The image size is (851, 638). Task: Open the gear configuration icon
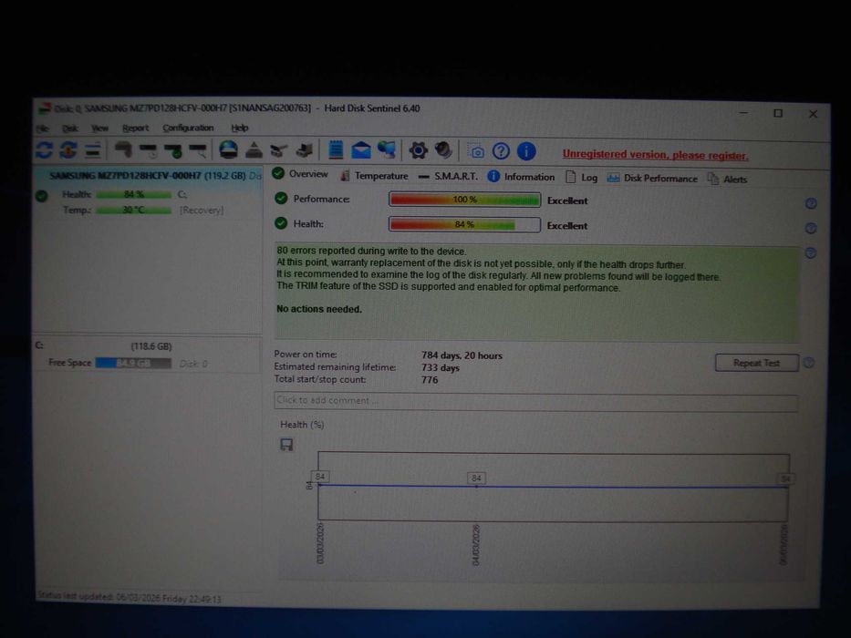tap(418, 150)
